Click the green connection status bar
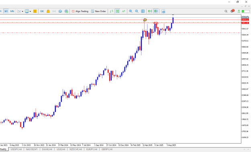 pyautogui.click(x=245, y=11)
